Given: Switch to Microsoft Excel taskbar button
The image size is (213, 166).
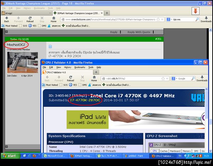Looking at the screenshot, I should 55,156.
